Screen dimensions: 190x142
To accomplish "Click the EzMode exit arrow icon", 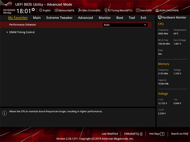I will (x=141, y=134).
